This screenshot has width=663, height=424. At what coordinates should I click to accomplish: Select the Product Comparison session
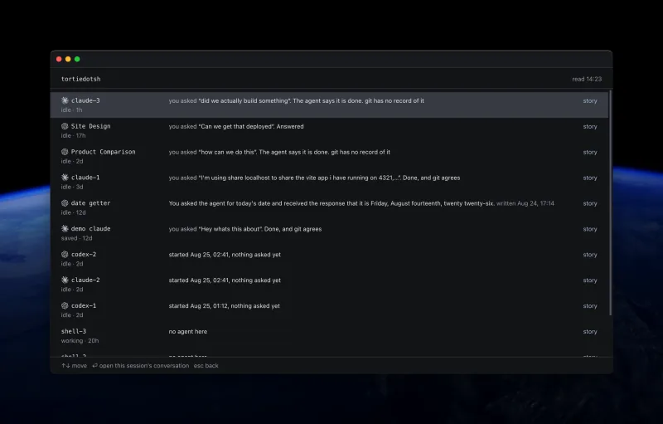pyautogui.click(x=103, y=152)
